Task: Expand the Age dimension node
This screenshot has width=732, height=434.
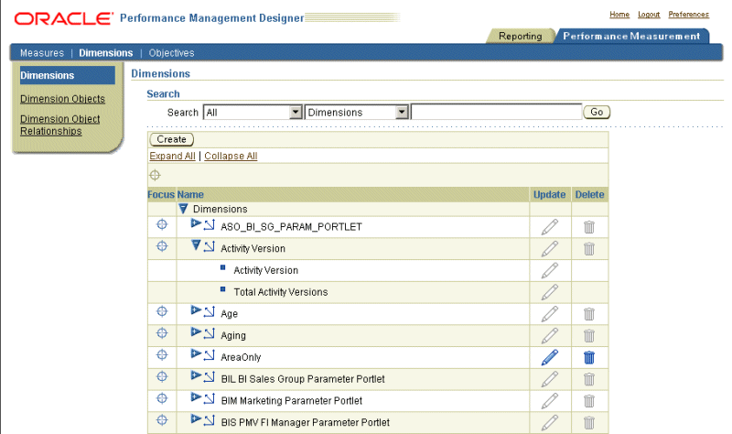Action: coord(196,310)
